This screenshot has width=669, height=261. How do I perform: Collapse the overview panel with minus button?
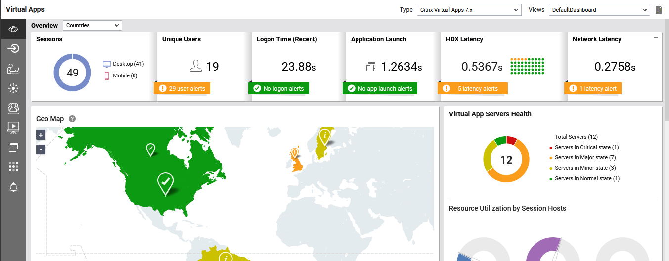656,37
